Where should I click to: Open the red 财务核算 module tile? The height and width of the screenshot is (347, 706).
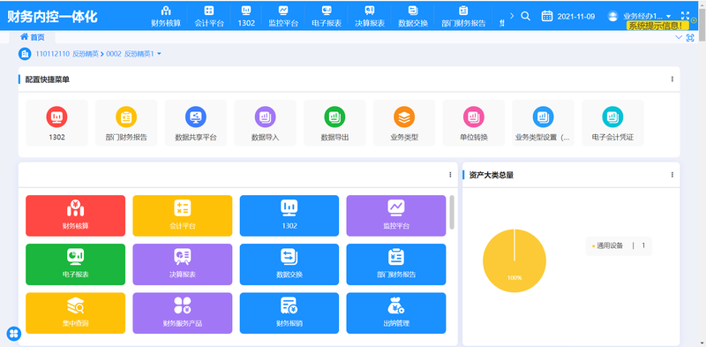pos(75,215)
